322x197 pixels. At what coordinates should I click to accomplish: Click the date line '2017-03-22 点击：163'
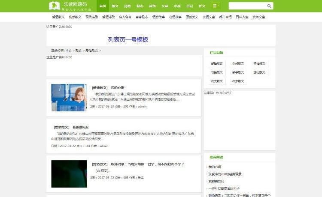(116, 178)
